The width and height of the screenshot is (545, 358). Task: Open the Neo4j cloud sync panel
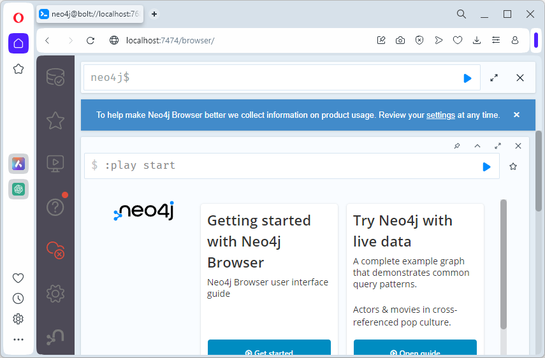click(x=55, y=250)
